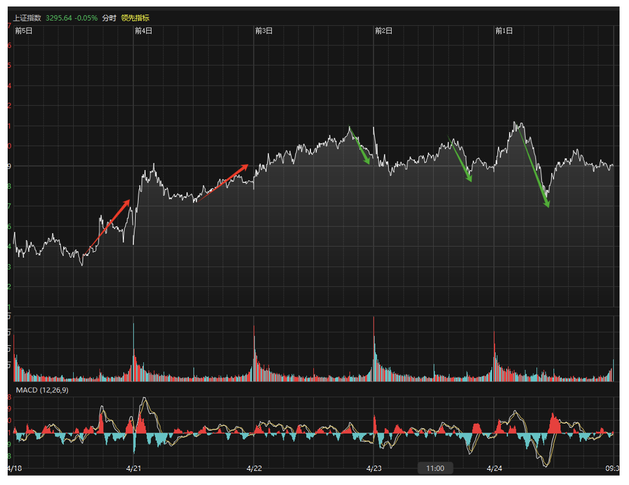
Task: Click the -0.05% change percentage
Action: pos(86,18)
